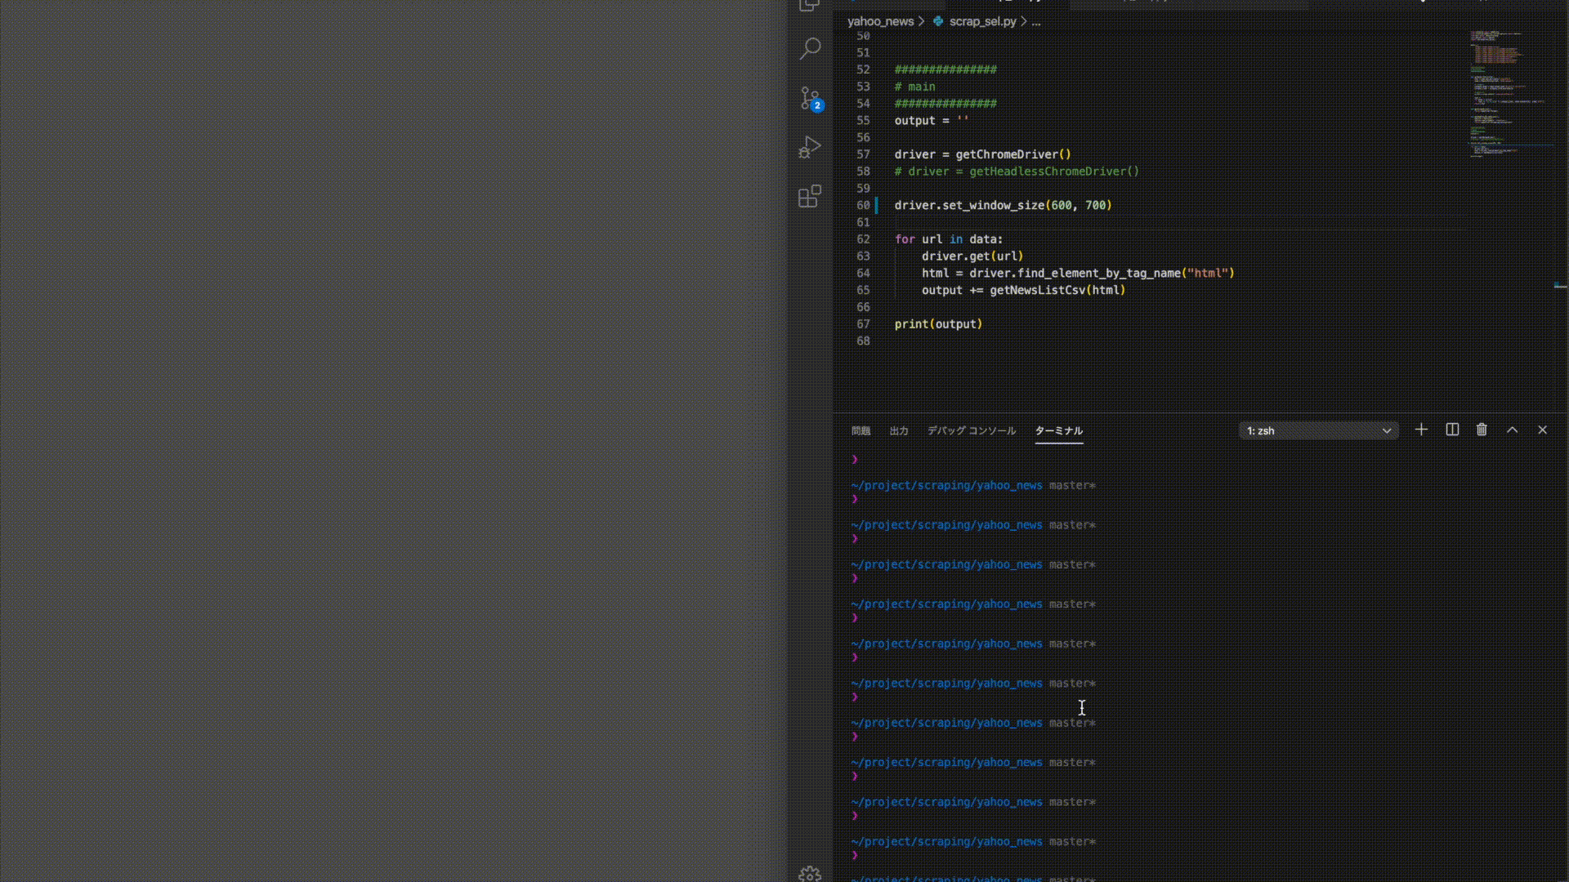Click the 'driver = getChromeDriver()' line
This screenshot has width=1569, height=882.
click(982, 154)
